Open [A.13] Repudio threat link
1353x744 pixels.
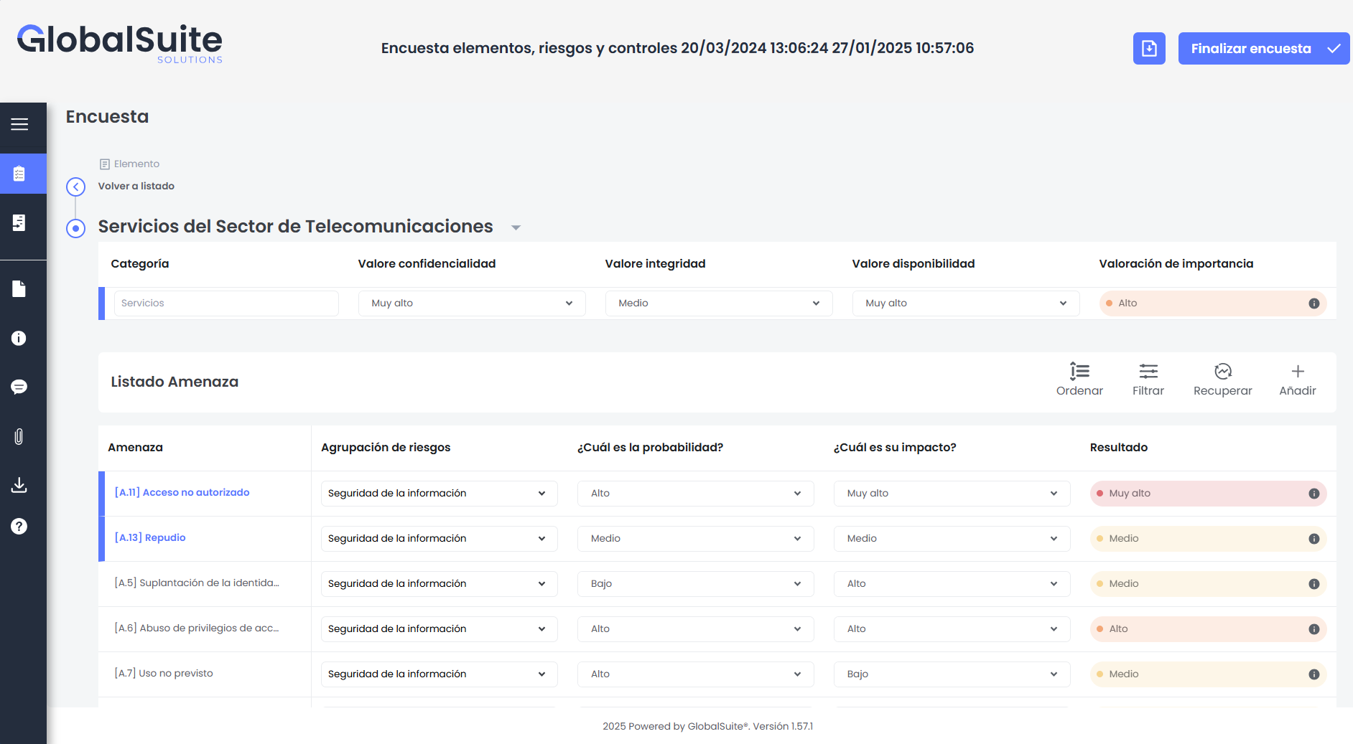click(150, 537)
